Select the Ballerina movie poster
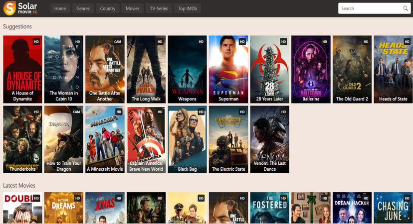413x224 pixels. (x=311, y=69)
